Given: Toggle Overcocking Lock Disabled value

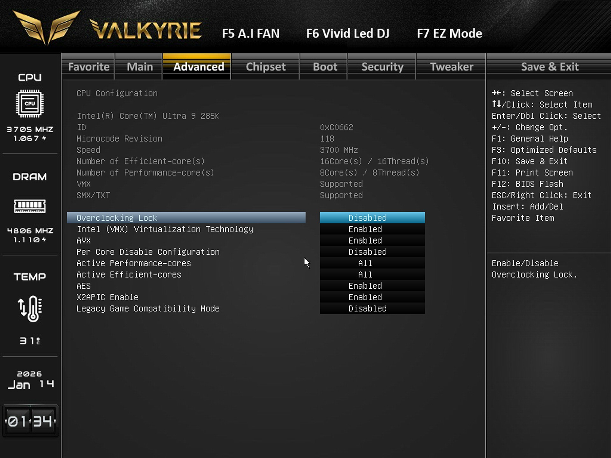Looking at the screenshot, I should (x=372, y=218).
